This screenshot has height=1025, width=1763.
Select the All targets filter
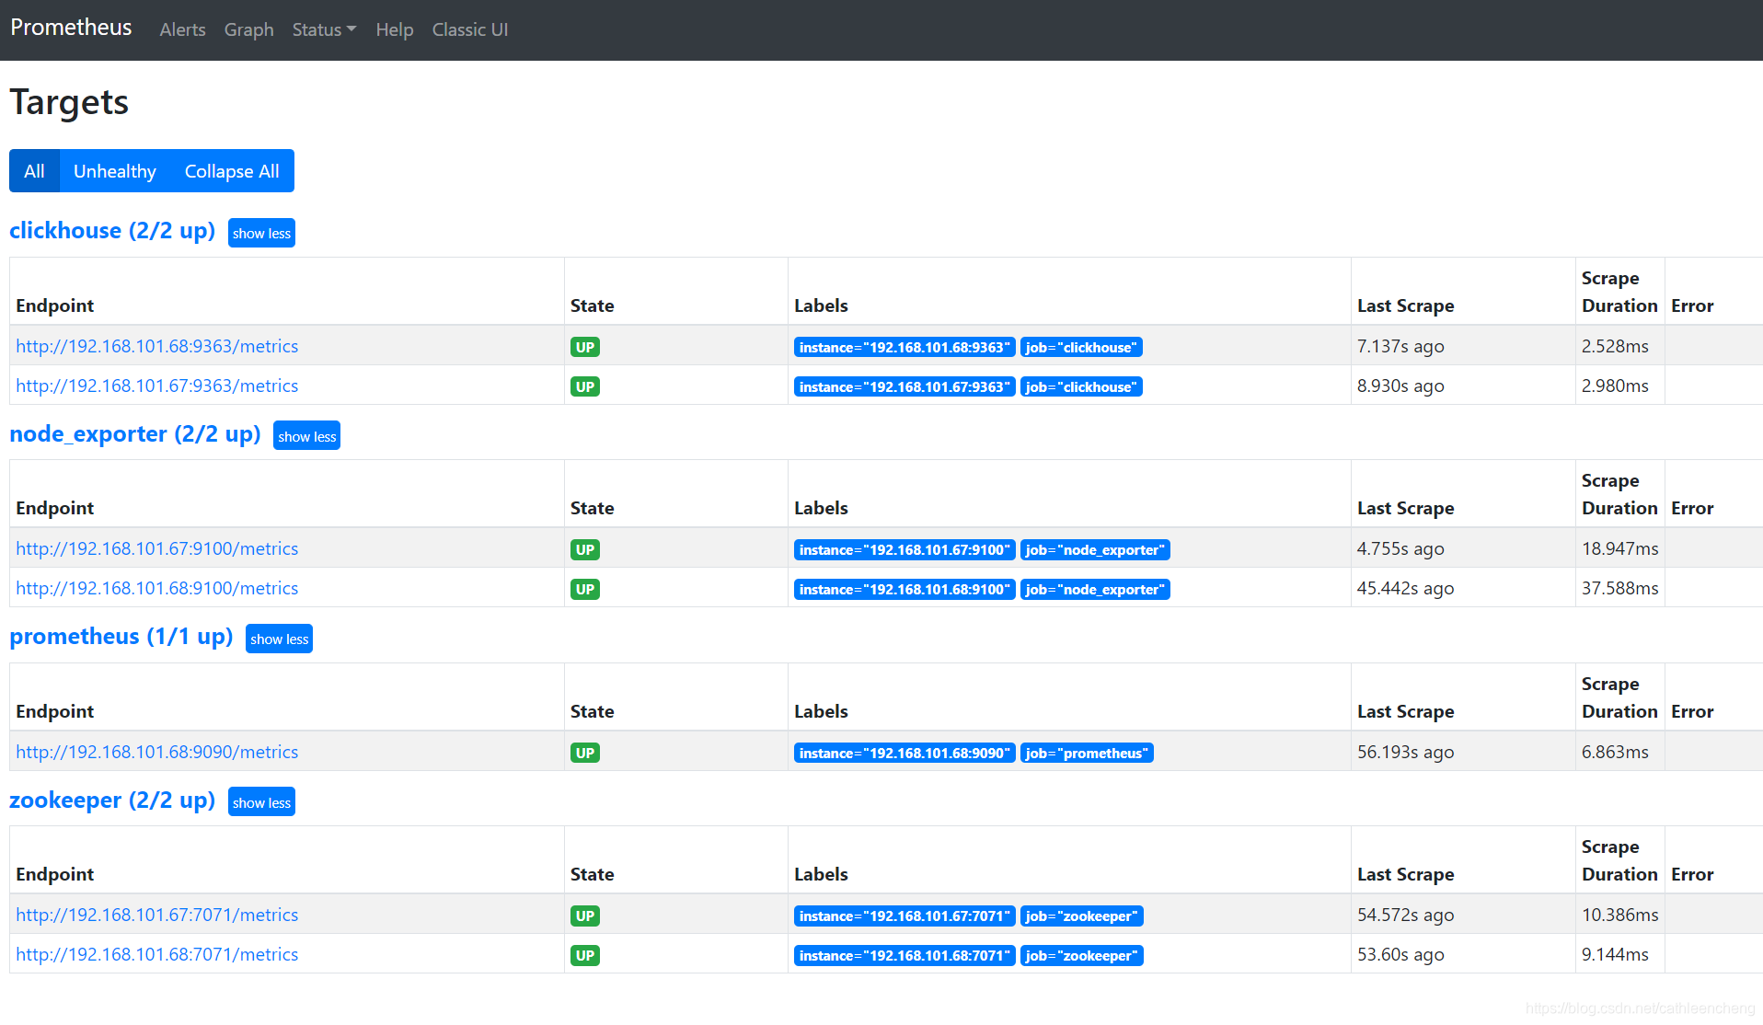tap(34, 171)
